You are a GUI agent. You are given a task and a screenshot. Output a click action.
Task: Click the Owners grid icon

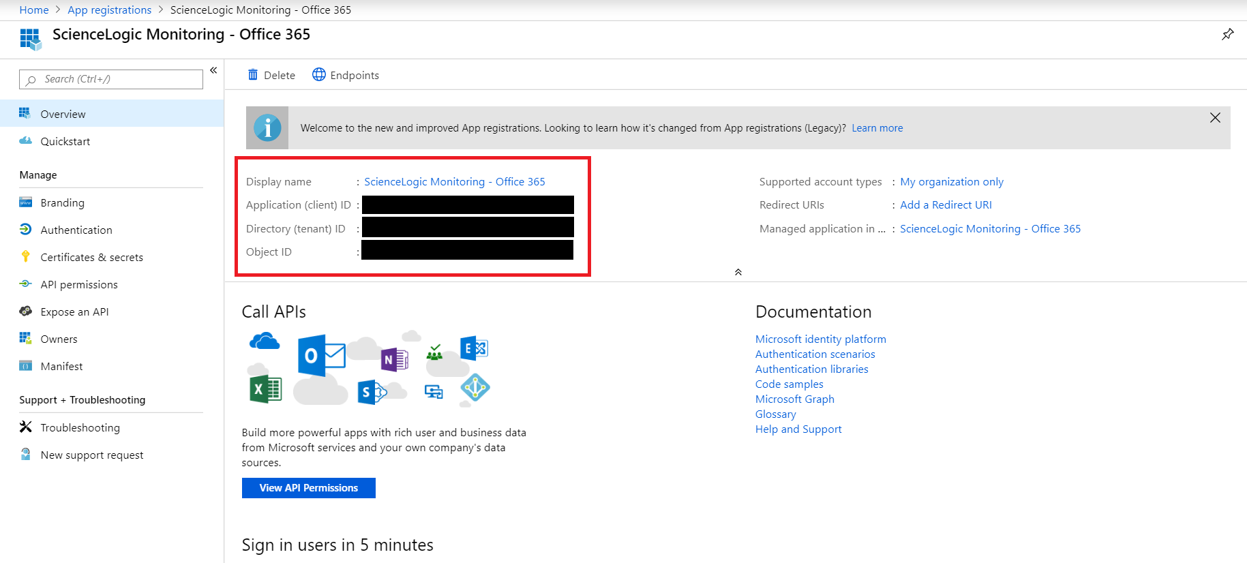tap(25, 338)
